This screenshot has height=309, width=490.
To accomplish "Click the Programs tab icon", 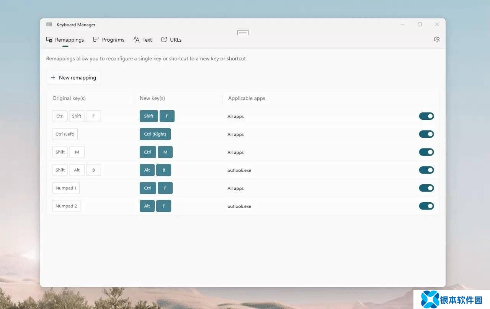I will tap(96, 39).
